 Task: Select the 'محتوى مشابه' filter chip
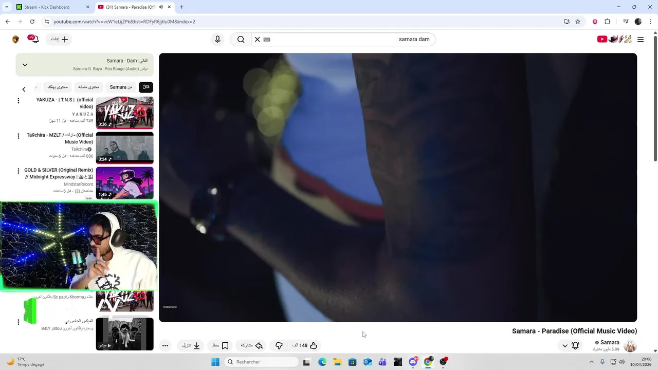[x=89, y=87]
